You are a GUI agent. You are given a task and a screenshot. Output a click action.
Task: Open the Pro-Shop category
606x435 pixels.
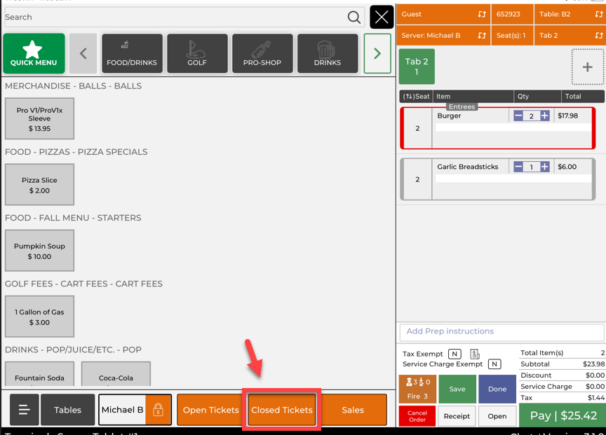click(262, 53)
